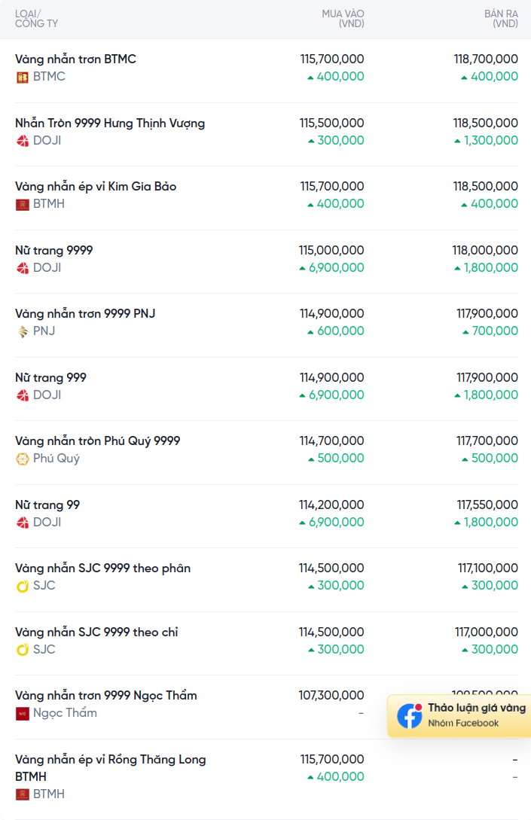Viewport: 531px width, 820px height.
Task: Click the Facebook icon in discussion banner
Action: click(x=410, y=715)
